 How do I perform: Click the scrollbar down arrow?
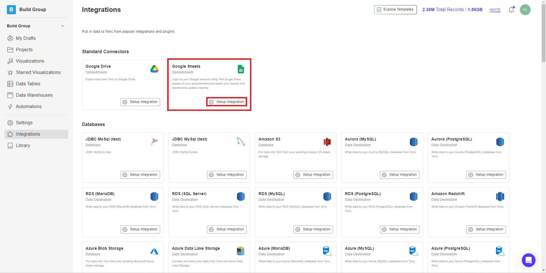coord(543,270)
